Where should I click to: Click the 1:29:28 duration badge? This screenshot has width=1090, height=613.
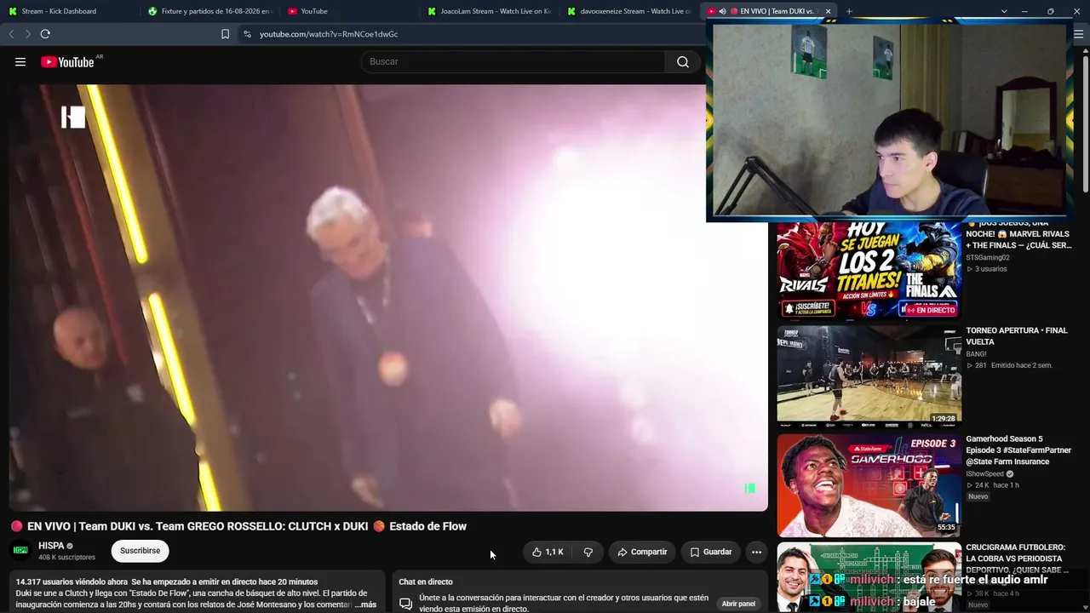coord(944,419)
